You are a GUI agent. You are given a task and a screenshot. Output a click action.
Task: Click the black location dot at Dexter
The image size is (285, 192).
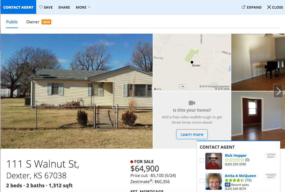pyautogui.click(x=192, y=62)
